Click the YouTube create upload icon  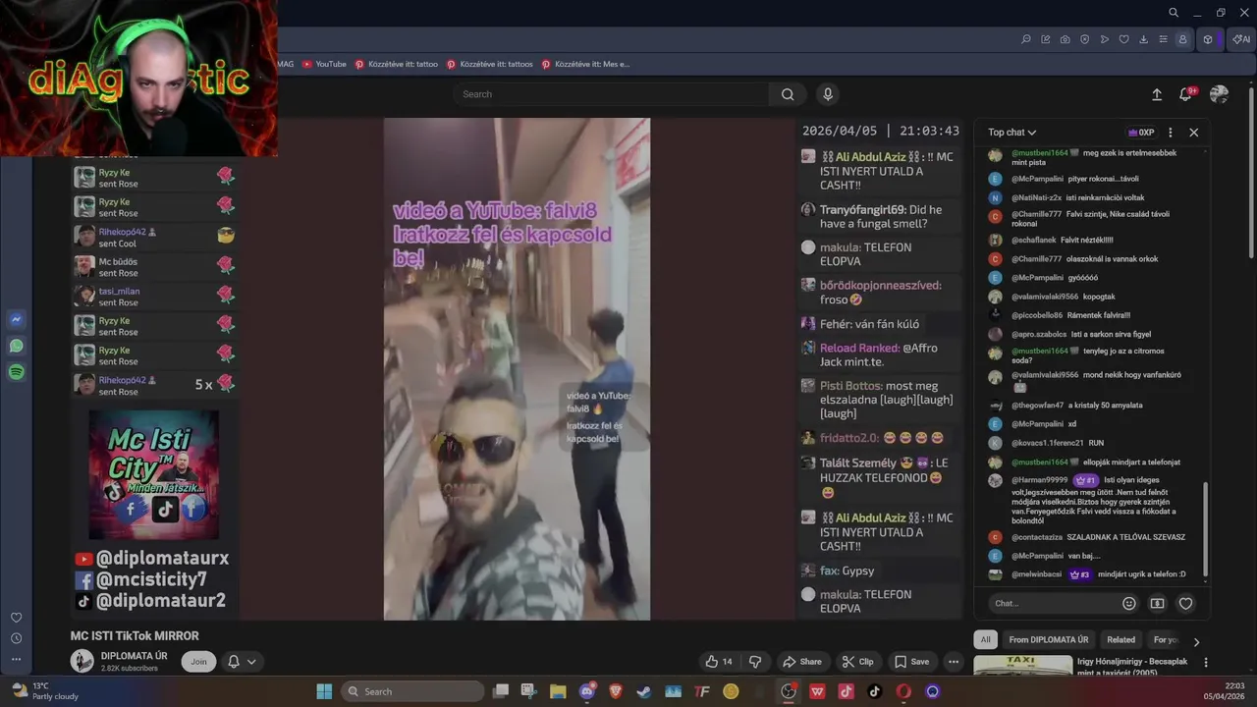pyautogui.click(x=1157, y=94)
